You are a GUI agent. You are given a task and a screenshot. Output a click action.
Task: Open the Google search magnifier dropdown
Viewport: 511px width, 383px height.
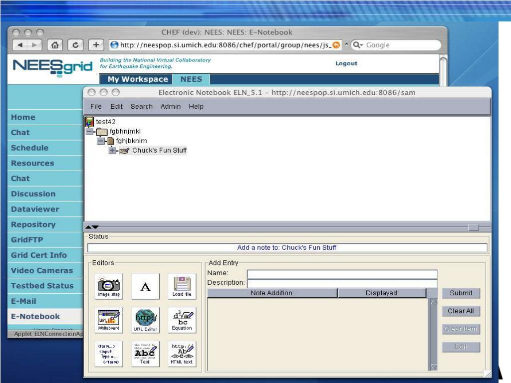coord(358,45)
